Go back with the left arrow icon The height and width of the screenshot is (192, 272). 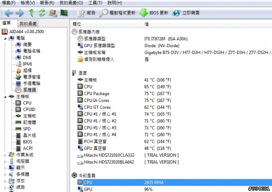[8, 13]
